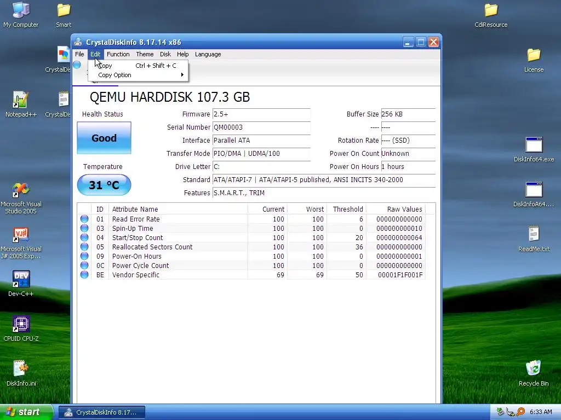
Task: Open the File menu
Action: (x=79, y=54)
